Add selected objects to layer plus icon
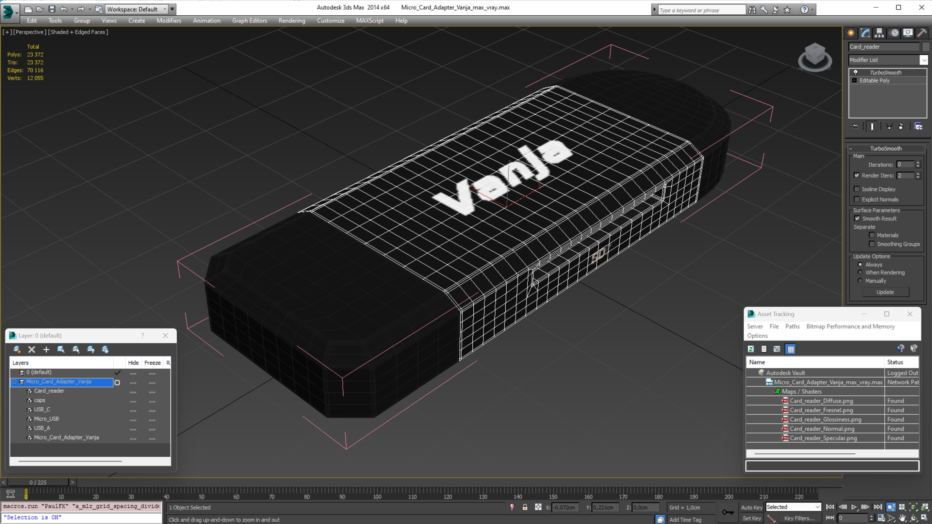This screenshot has width=932, height=524. click(x=46, y=349)
